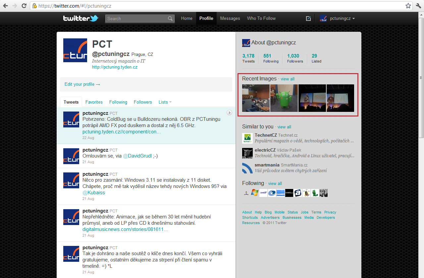424x278 pixels.
Task: Click the 551 Following stat
Action: 271,58
